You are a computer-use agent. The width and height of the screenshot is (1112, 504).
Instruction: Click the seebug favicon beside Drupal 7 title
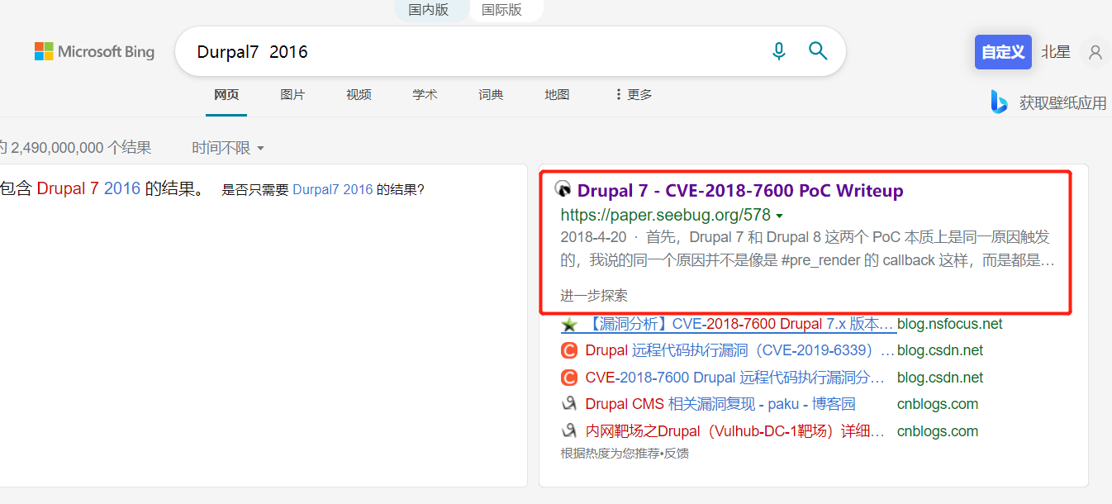coord(563,189)
